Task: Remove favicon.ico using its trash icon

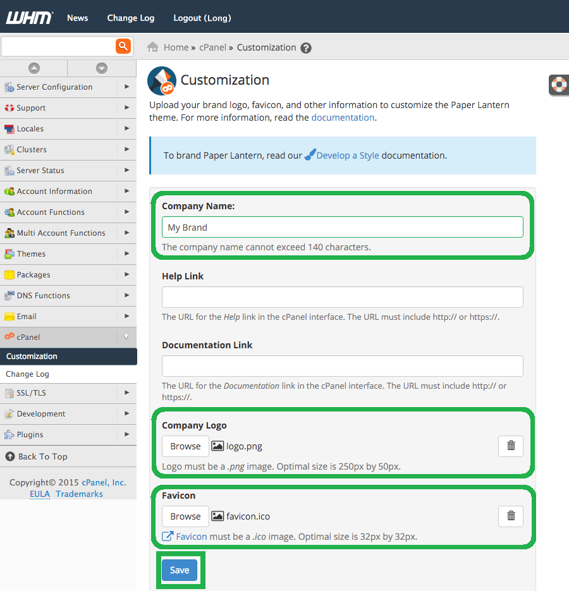Action: (511, 516)
